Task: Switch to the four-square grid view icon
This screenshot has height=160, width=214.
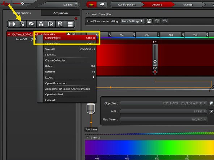Action: point(70,24)
